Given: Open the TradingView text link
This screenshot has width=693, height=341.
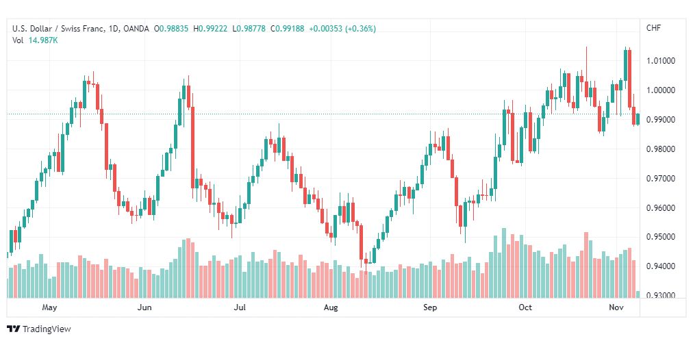Looking at the screenshot, I should (47, 329).
